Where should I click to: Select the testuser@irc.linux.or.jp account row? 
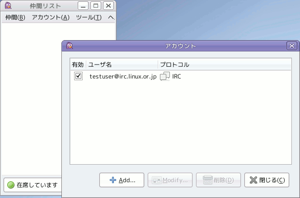[180, 76]
